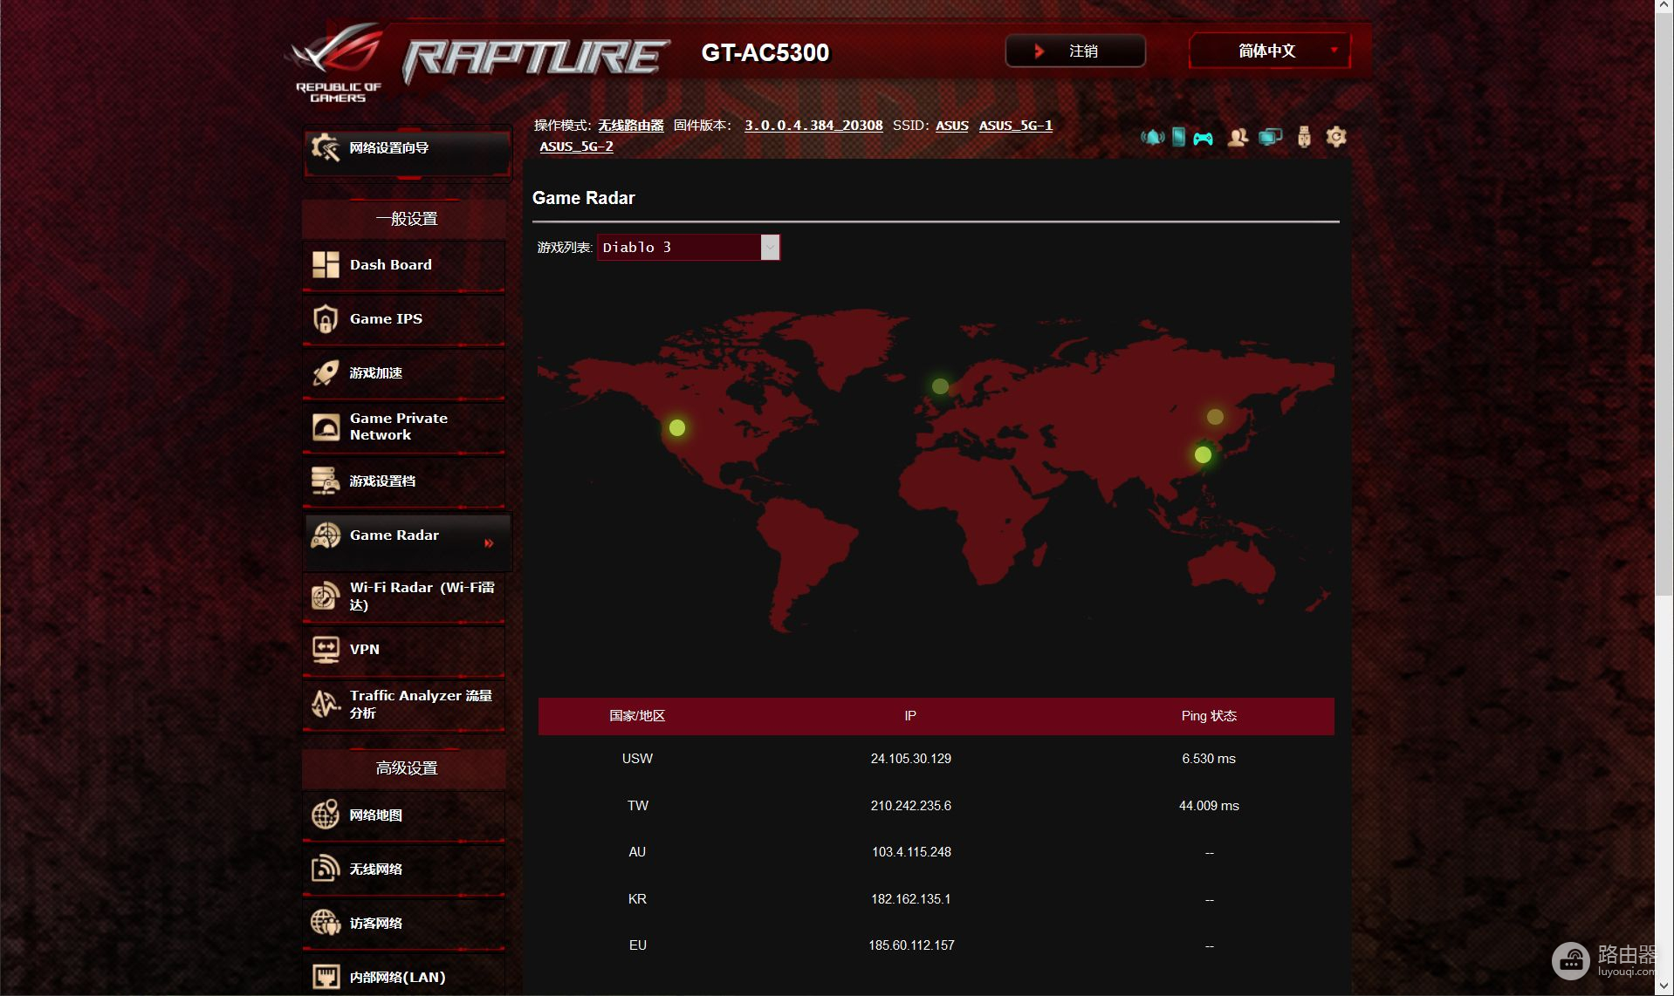Image resolution: width=1674 pixels, height=996 pixels.
Task: Click the ASUS_5G-2 SSID link
Action: (576, 147)
